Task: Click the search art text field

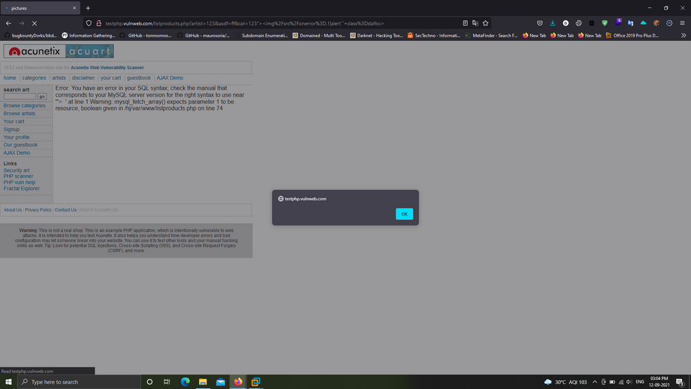Action: click(20, 96)
